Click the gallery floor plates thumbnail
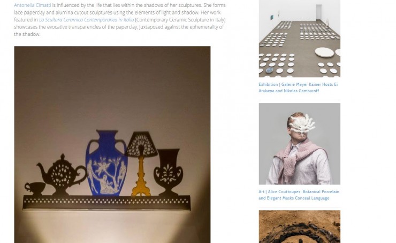The image size is (396, 243). click(x=300, y=39)
